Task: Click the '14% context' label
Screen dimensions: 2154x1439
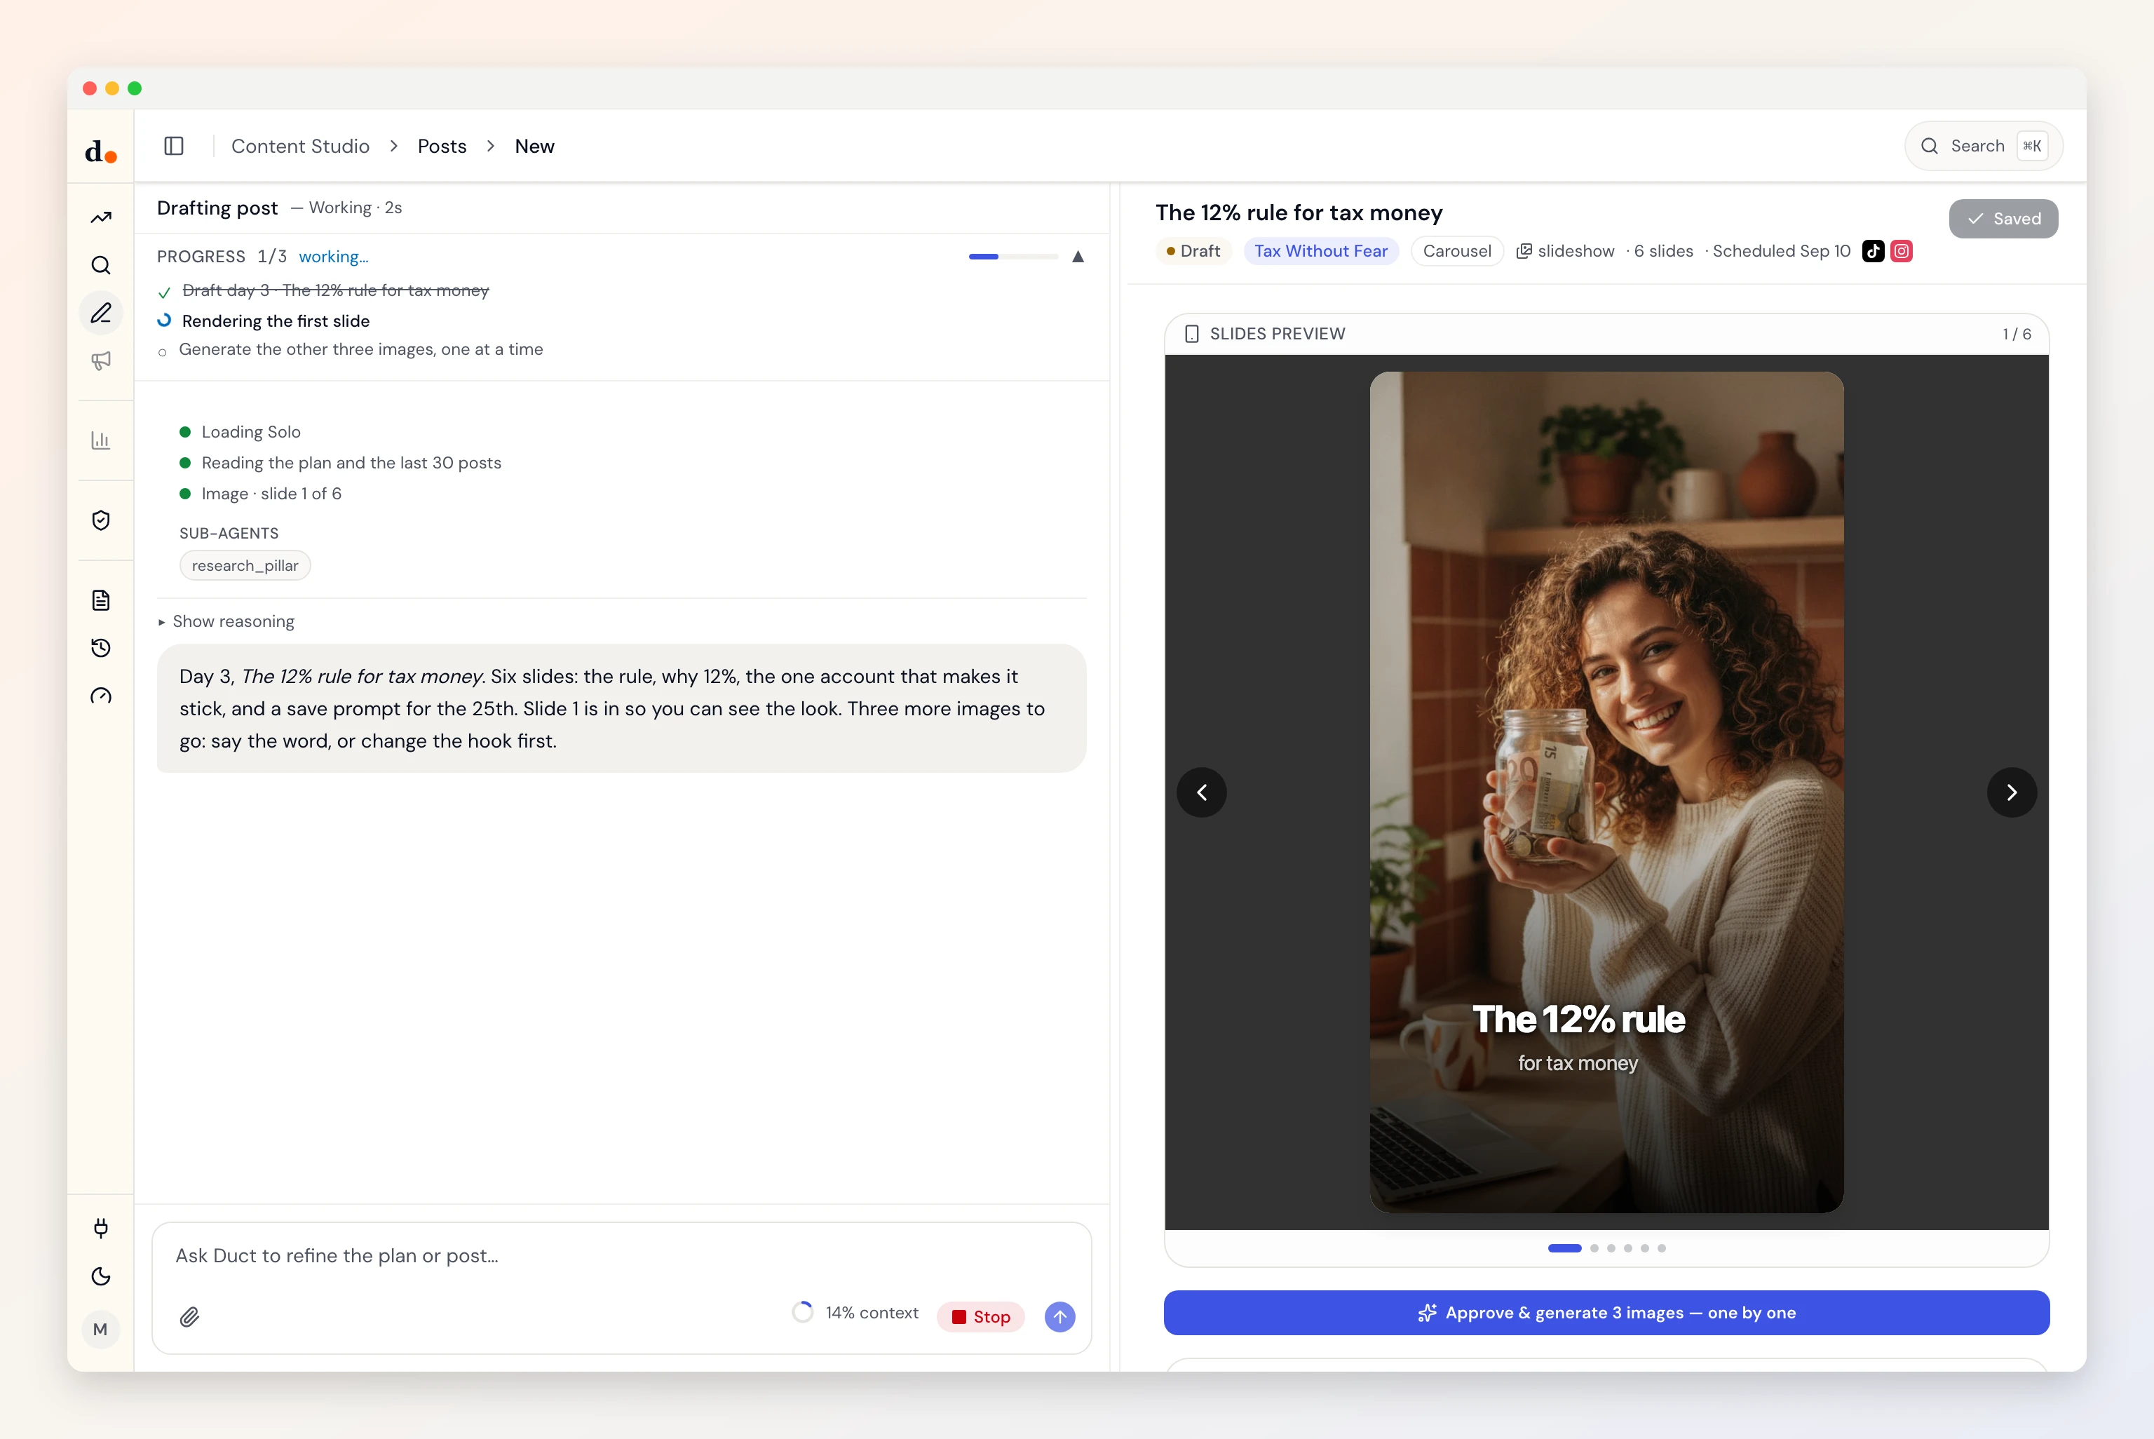Action: (x=872, y=1313)
